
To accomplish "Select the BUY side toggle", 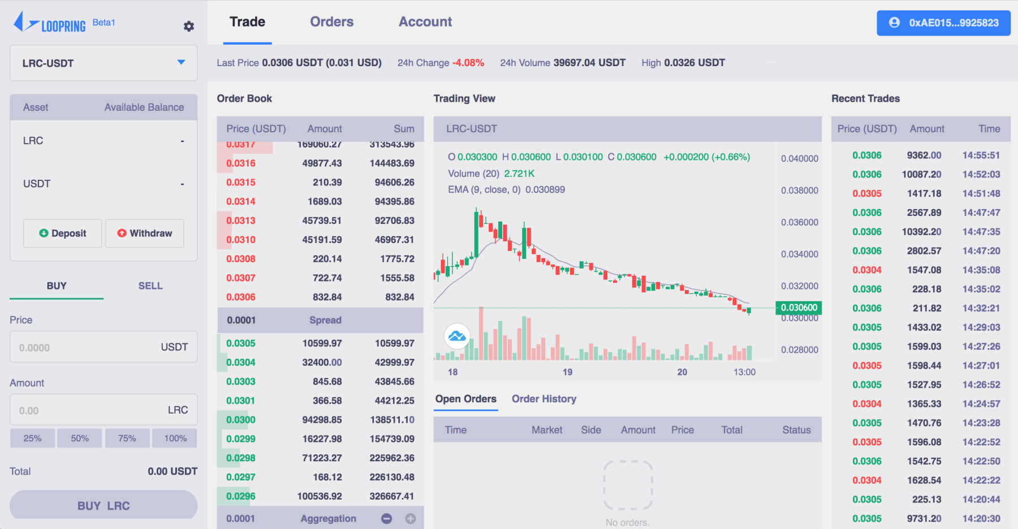I will pyautogui.click(x=56, y=285).
